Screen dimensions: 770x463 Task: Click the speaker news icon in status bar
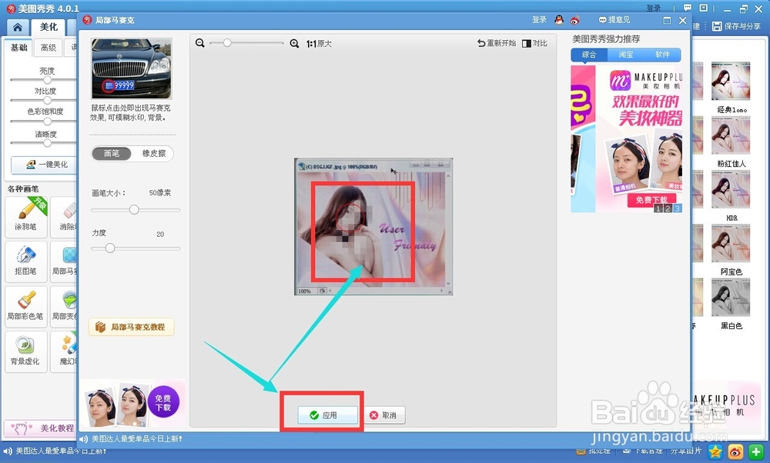(7, 451)
